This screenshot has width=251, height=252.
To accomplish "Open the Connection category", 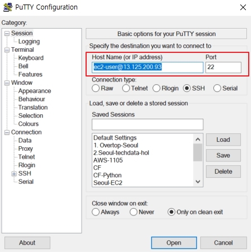I will pyautogui.click(x=26, y=132).
